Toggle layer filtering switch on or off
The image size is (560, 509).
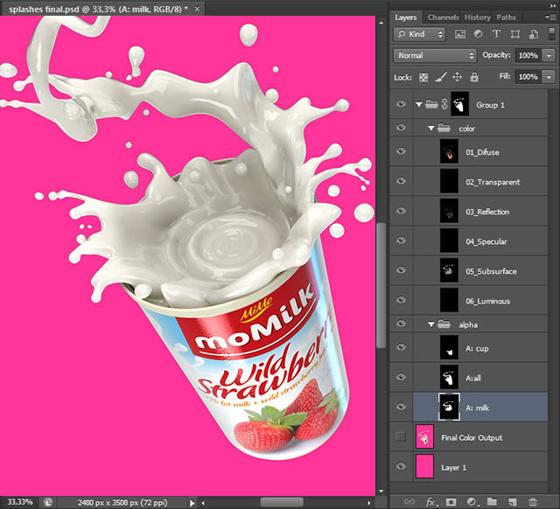pos(551,33)
